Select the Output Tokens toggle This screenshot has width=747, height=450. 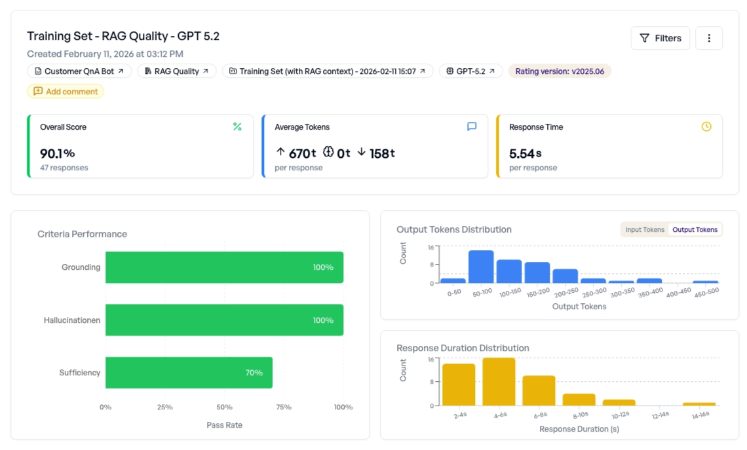695,229
